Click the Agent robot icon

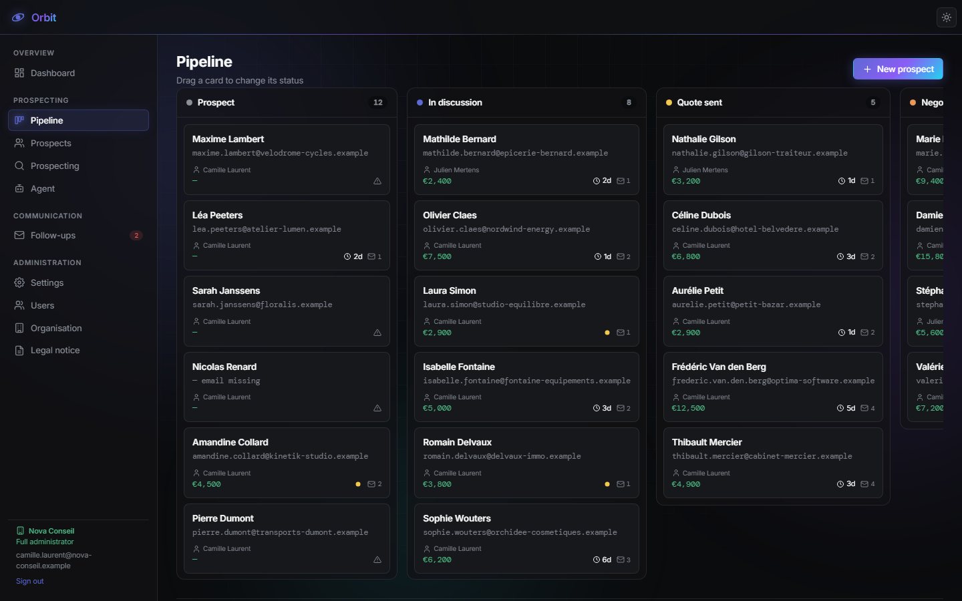tap(19, 188)
